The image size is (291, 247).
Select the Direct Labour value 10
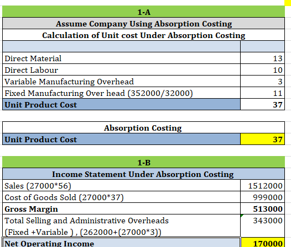click(262, 70)
